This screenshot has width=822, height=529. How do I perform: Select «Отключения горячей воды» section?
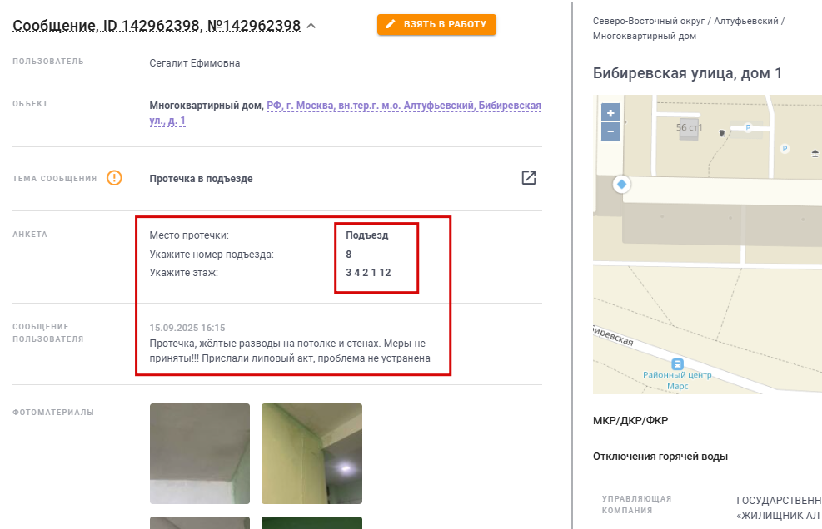[x=660, y=457]
